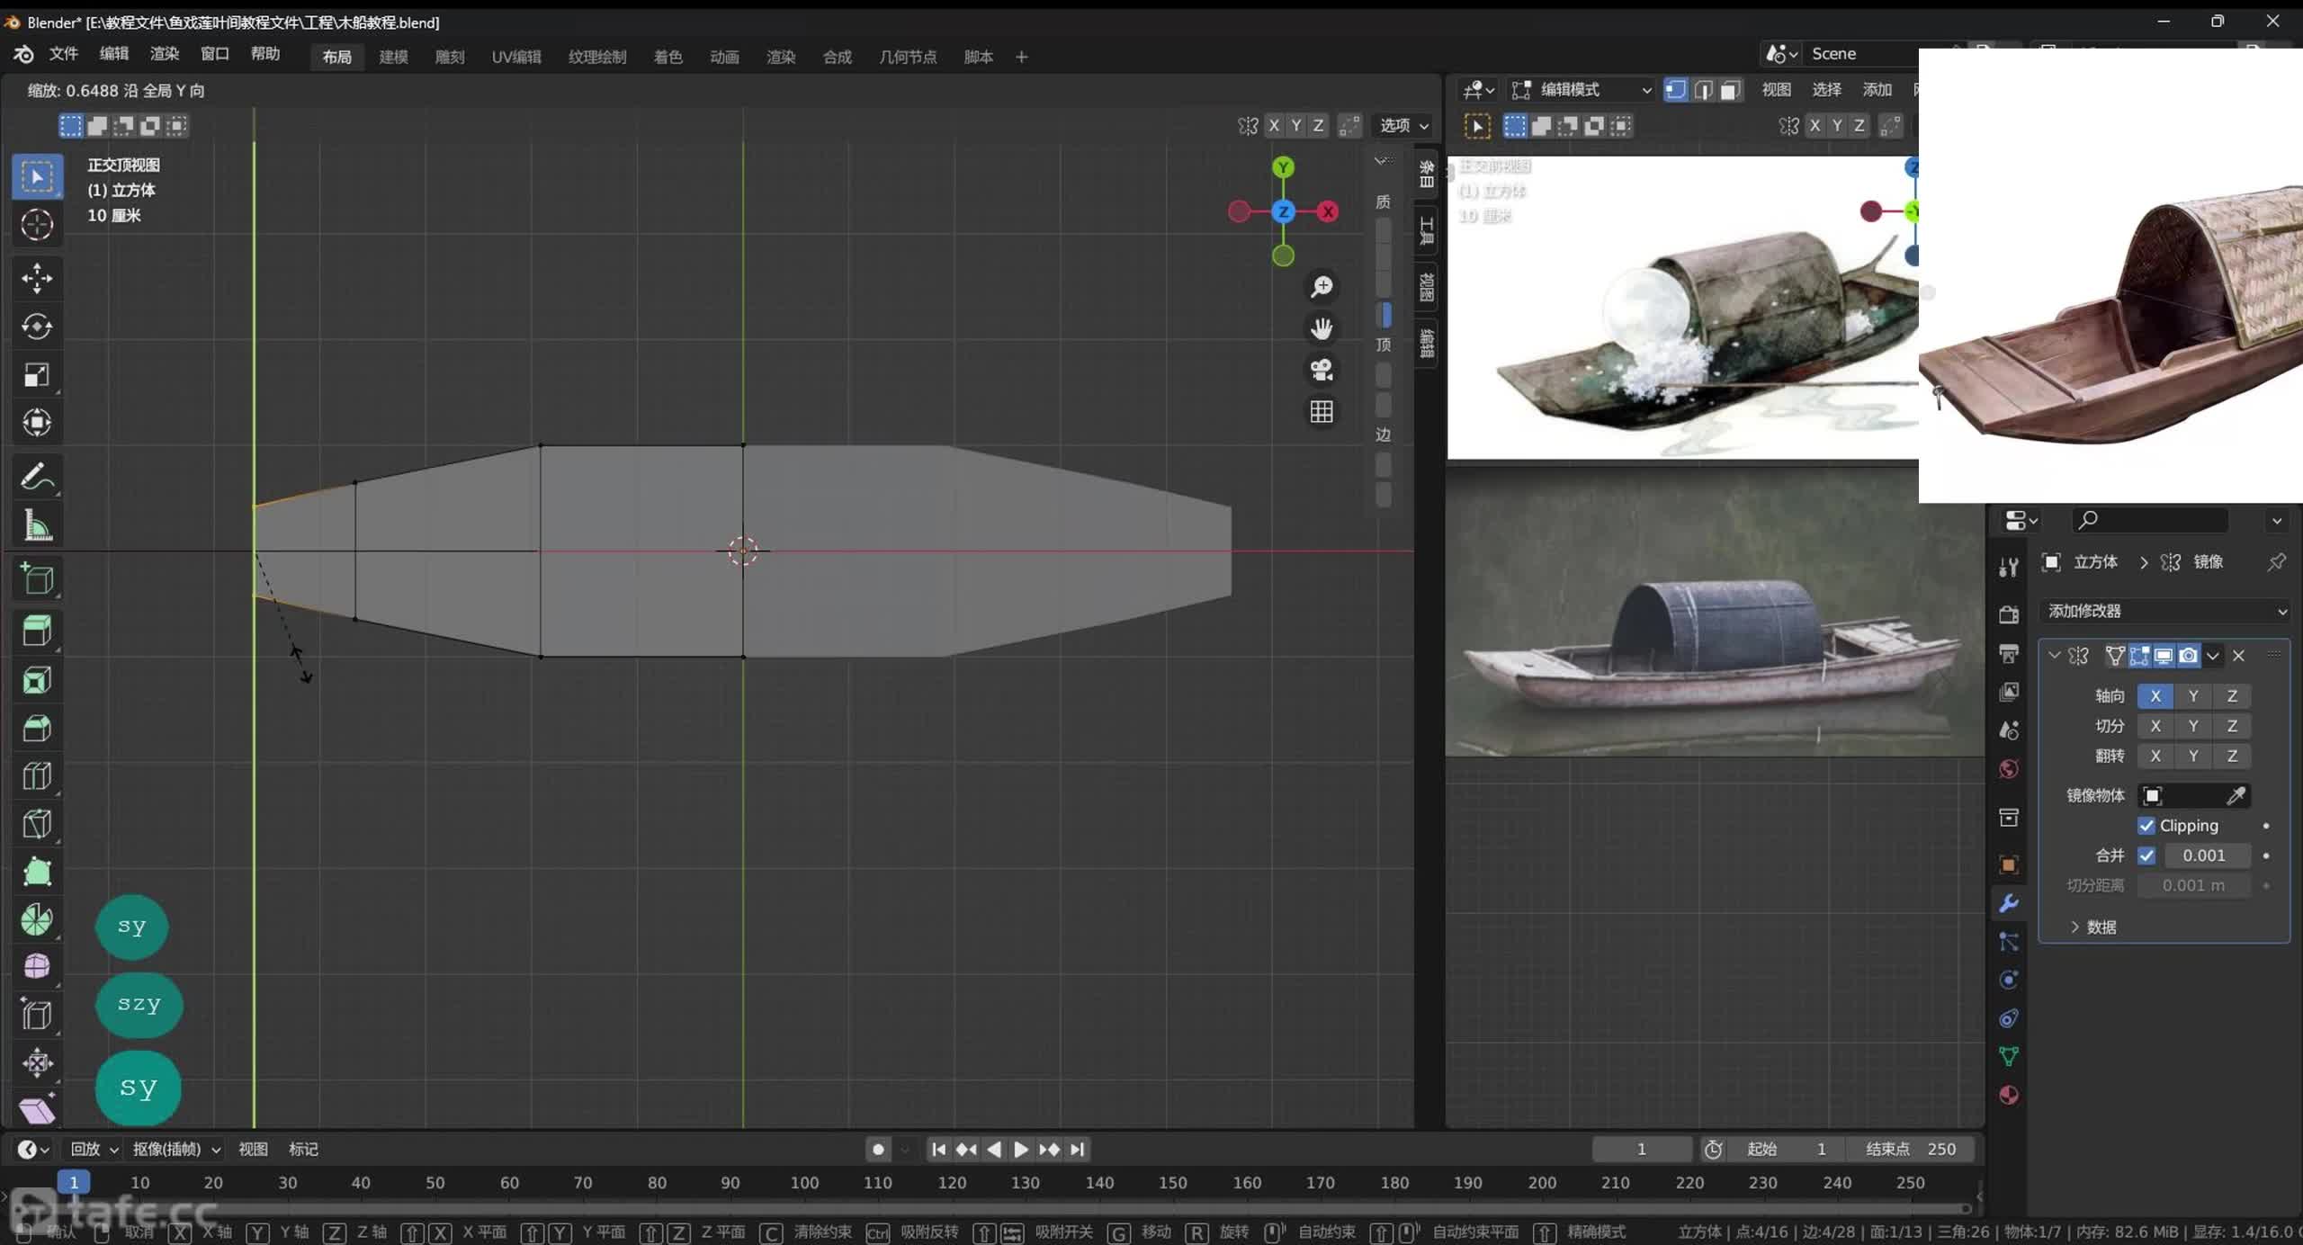Click the pan hand viewport icon
The height and width of the screenshot is (1245, 2303).
click(1322, 328)
